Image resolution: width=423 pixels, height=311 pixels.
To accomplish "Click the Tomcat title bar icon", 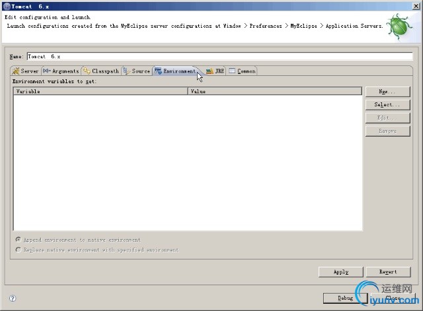I will coord(7,6).
